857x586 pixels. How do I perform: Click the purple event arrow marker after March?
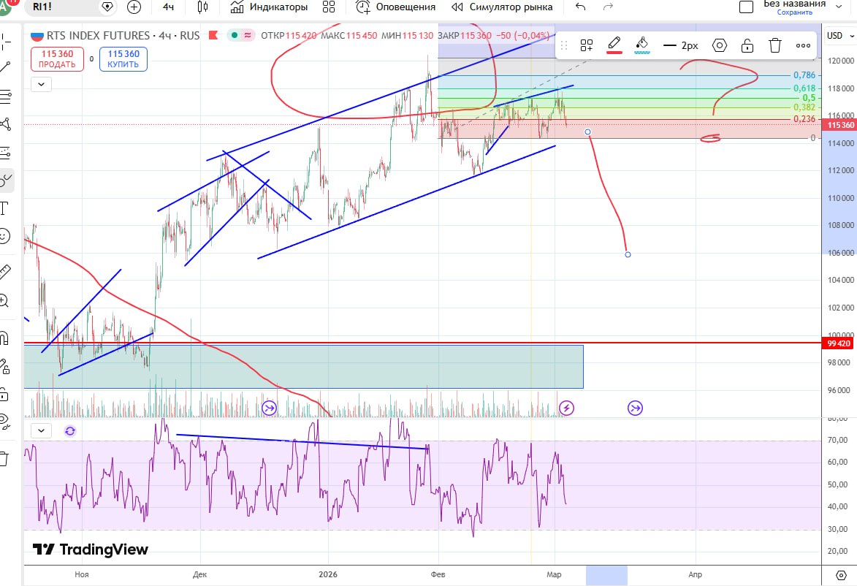635,408
